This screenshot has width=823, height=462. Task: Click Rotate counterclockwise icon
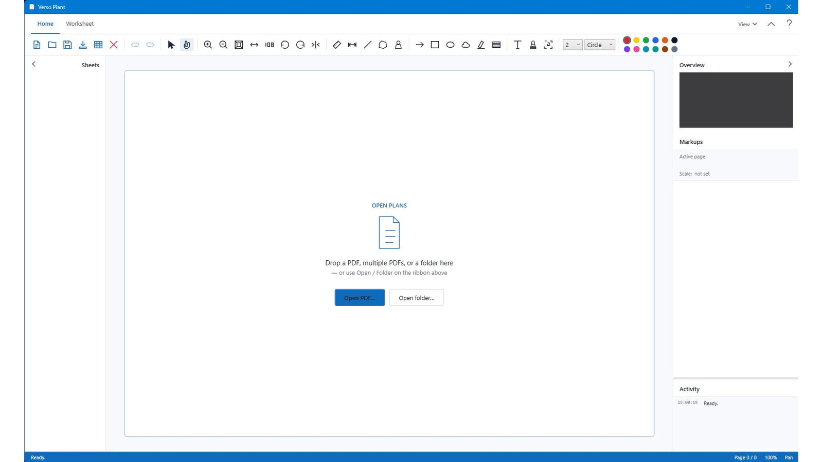285,45
